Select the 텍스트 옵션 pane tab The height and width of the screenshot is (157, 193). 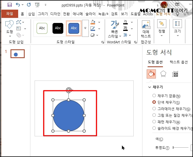(x=179, y=62)
